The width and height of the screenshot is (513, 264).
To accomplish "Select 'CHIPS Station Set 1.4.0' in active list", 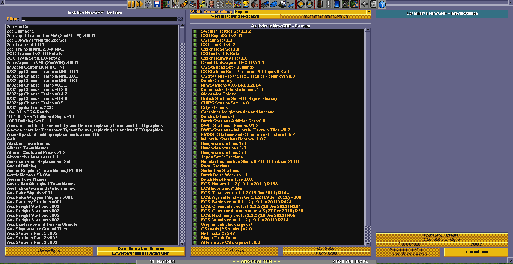I will click(x=278, y=103).
